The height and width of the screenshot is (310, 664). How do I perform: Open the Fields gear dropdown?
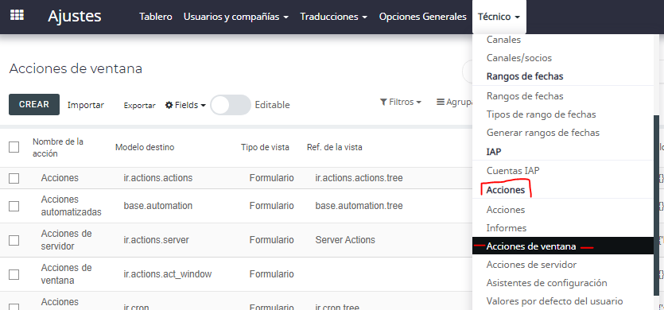(185, 105)
